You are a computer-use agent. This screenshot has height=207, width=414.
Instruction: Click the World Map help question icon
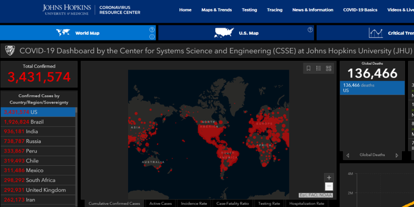pos(152,30)
